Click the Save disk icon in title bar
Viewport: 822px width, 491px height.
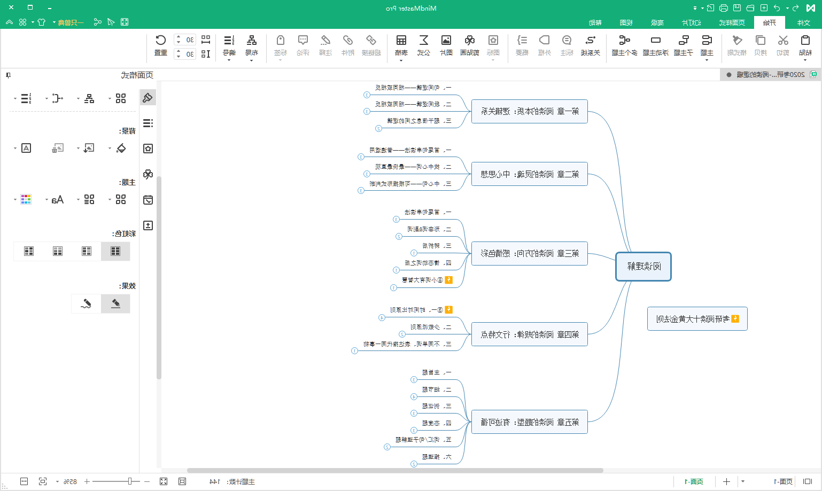click(737, 7)
